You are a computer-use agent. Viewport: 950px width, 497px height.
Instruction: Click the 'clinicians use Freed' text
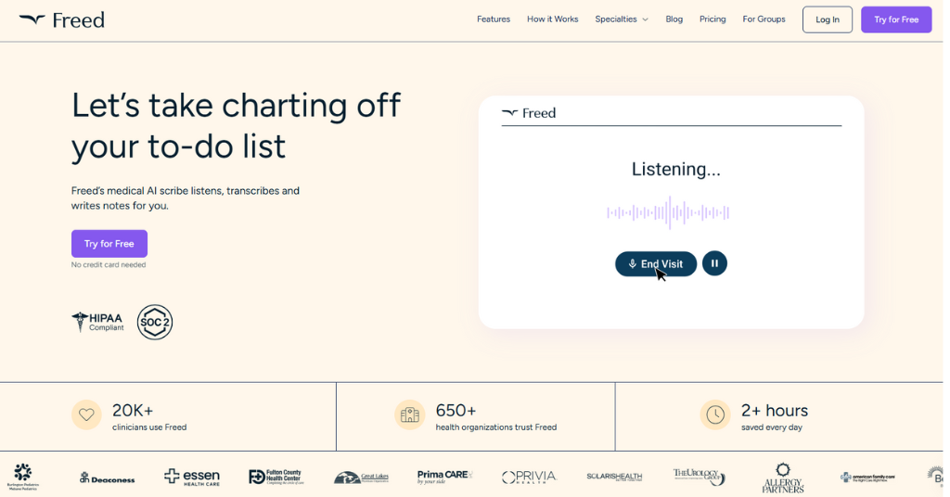pos(149,427)
